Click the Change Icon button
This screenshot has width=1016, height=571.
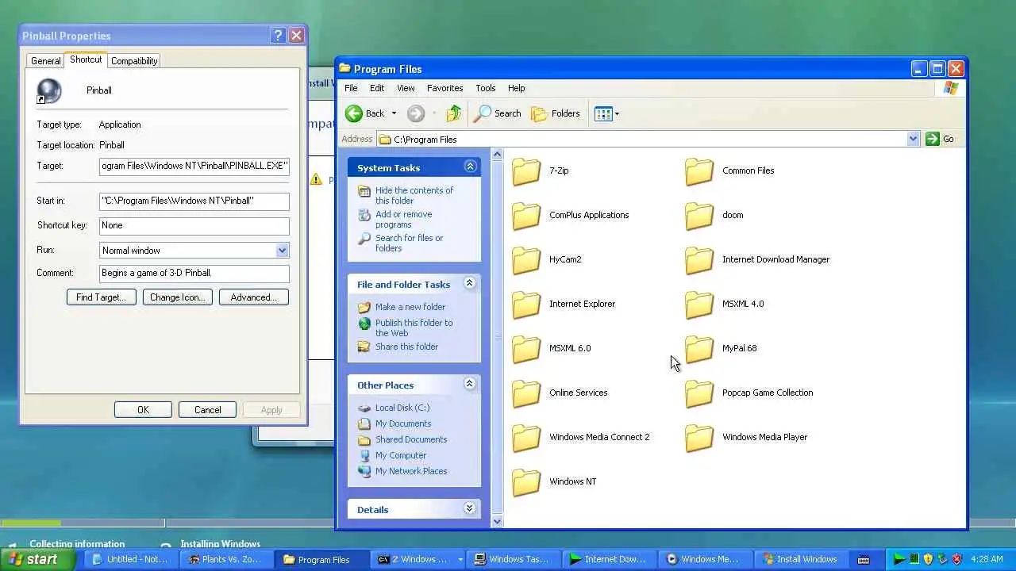pos(177,297)
